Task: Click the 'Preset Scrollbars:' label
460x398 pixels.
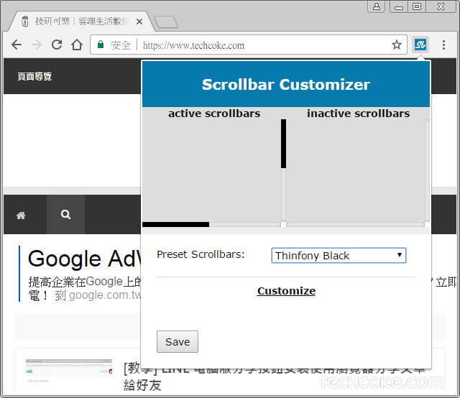Action: click(x=201, y=254)
